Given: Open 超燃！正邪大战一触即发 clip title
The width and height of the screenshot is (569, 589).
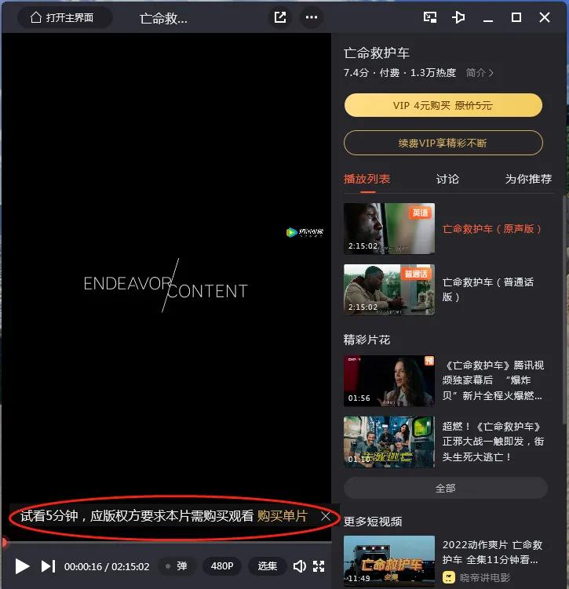Looking at the screenshot, I should point(493,442).
